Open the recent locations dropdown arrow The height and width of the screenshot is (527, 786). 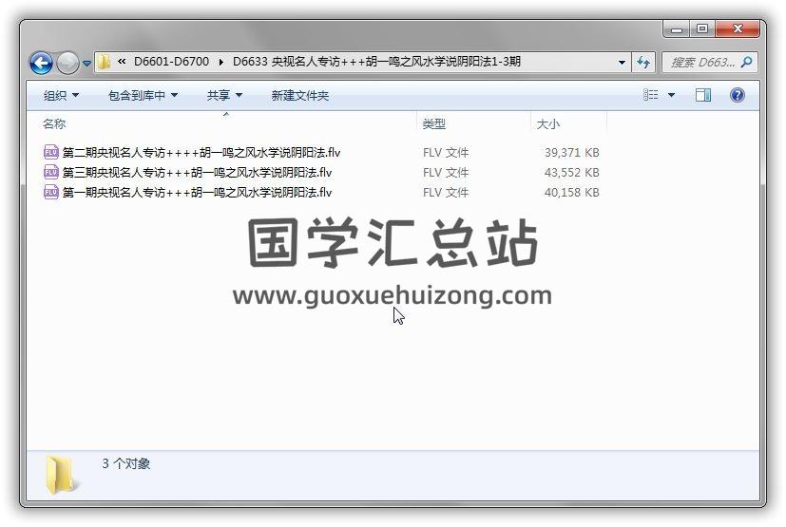tap(86, 63)
